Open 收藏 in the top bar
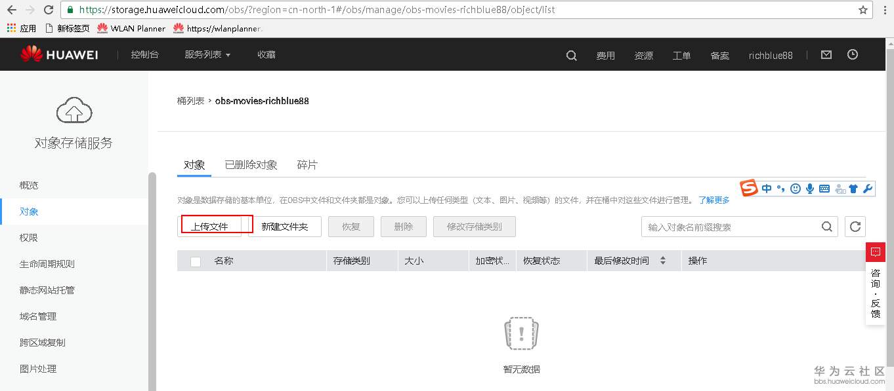894x391 pixels. [266, 55]
